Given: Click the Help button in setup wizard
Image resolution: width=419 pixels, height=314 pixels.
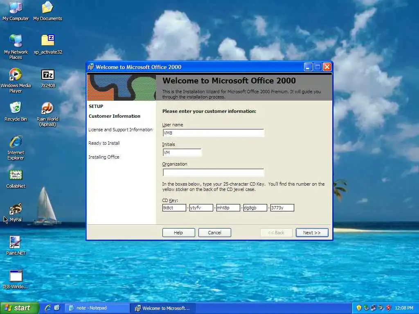Looking at the screenshot, I should pyautogui.click(x=178, y=233).
